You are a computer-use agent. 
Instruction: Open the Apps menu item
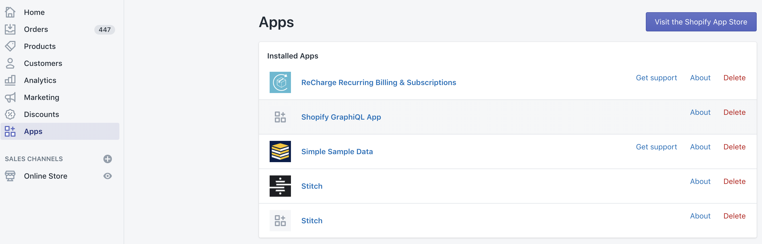(x=33, y=131)
